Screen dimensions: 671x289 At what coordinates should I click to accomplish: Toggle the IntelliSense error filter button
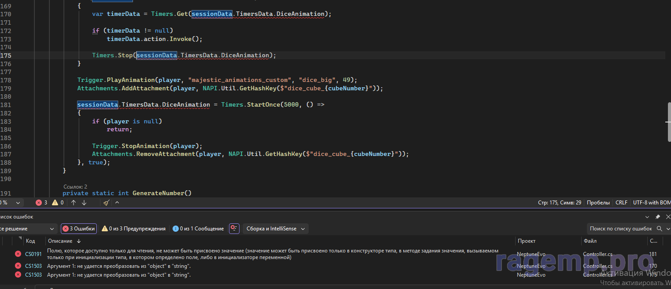[234, 229]
